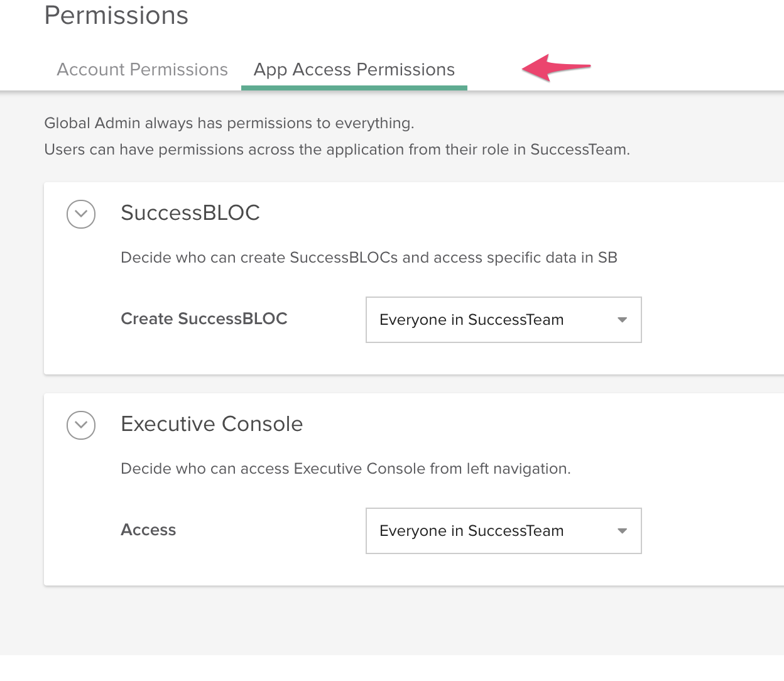This screenshot has height=681, width=784.
Task: Click the arrow in the Access combo box
Action: coord(623,531)
